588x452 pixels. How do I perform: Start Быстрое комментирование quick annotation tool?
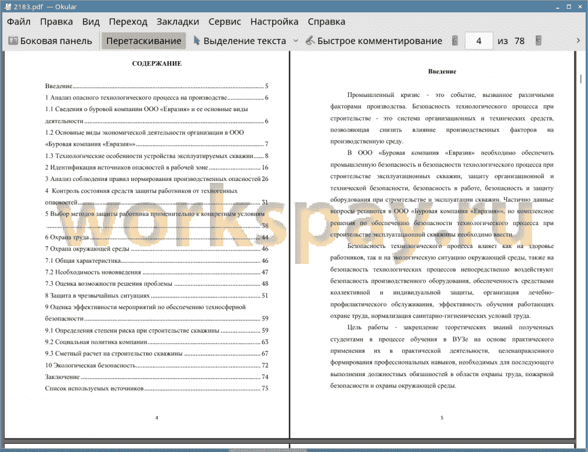coord(374,41)
